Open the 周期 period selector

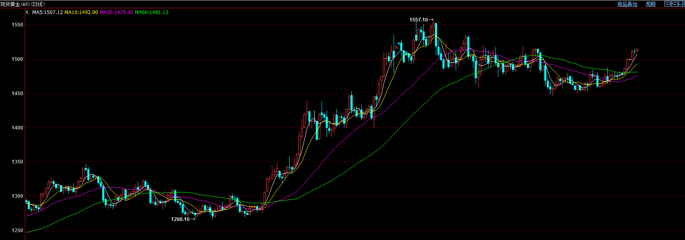(x=650, y=4)
